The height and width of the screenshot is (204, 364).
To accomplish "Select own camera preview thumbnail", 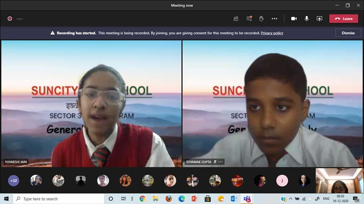I will [339, 181].
